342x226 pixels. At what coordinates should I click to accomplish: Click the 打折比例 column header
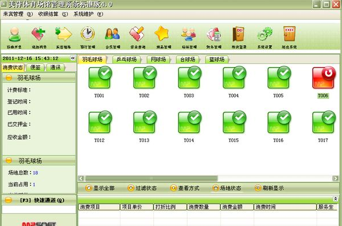click(170, 207)
